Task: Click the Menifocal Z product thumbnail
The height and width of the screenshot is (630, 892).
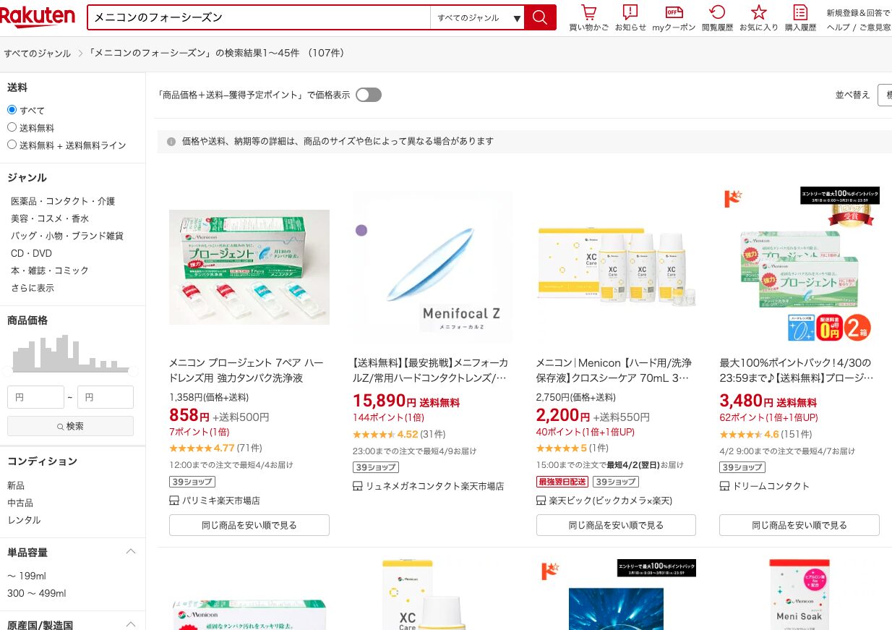Action: tap(432, 266)
